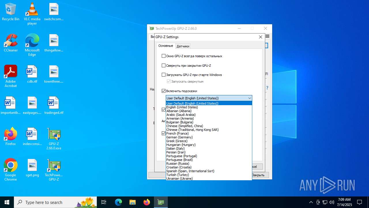
Task: Choose 'Russian (Russia)' language
Action: click(x=209, y=164)
